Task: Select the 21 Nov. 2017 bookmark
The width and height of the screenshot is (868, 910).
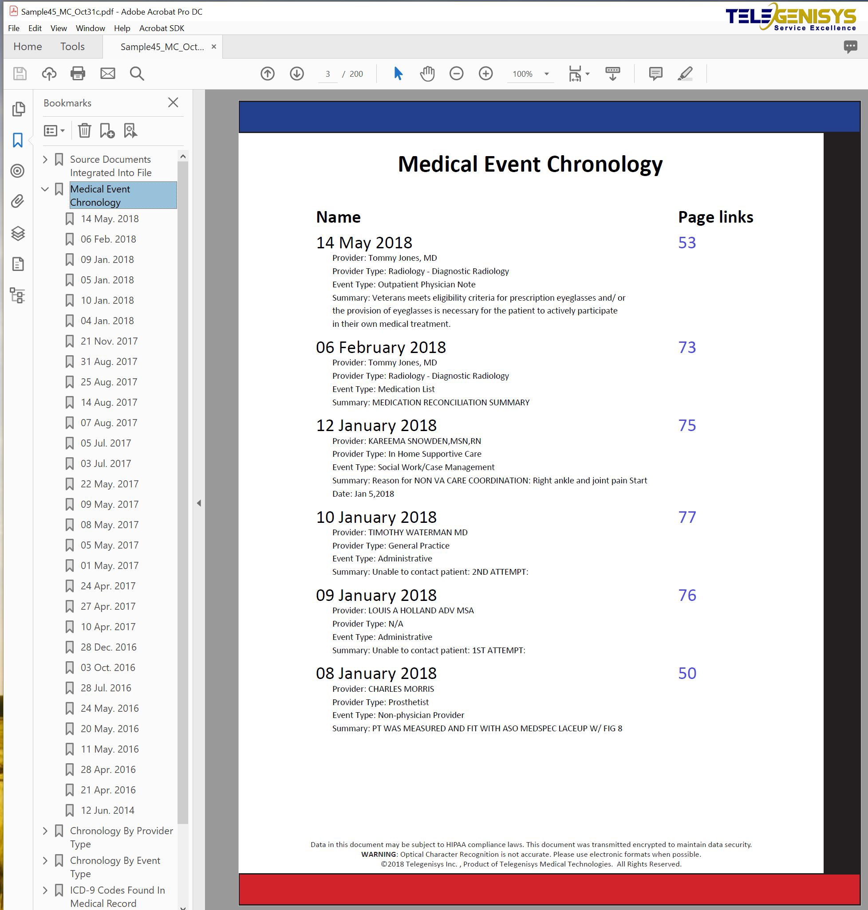Action: click(x=109, y=341)
